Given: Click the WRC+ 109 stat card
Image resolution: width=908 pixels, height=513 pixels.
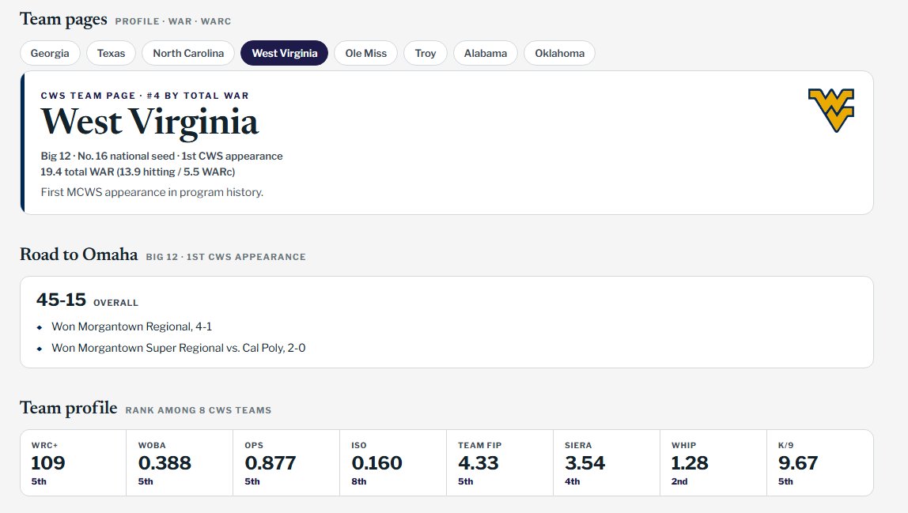Looking at the screenshot, I should click(73, 462).
